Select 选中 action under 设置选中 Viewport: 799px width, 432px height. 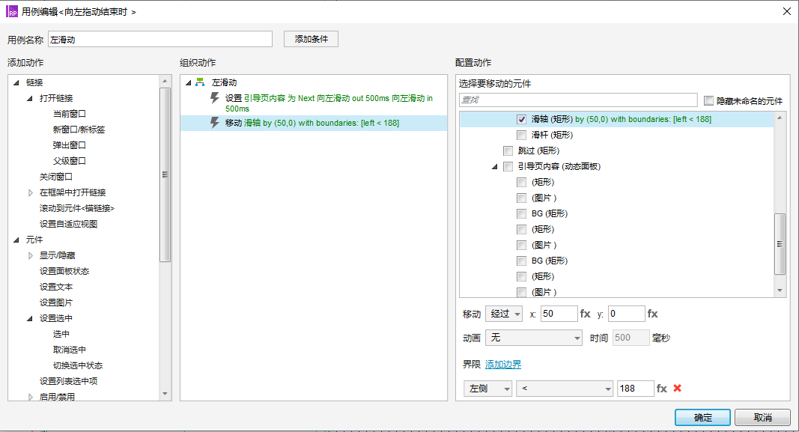pos(61,334)
